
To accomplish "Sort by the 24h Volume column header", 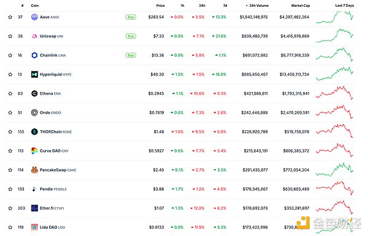I will point(257,6).
